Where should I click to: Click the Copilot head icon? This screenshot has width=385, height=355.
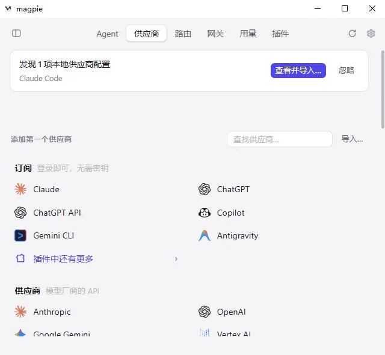tap(205, 213)
